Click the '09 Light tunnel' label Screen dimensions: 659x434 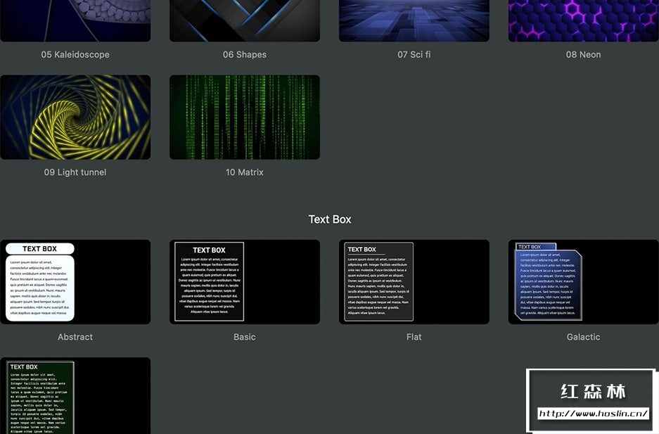pyautogui.click(x=75, y=172)
